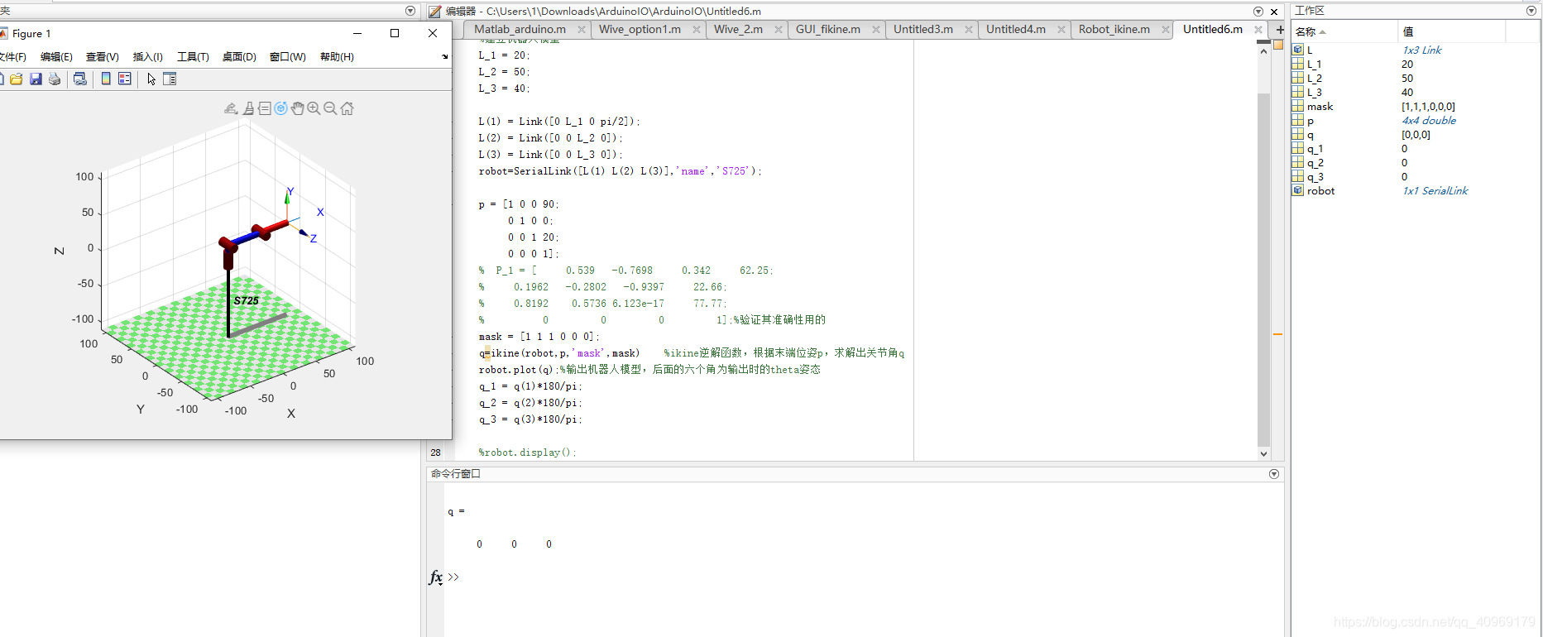Dock Figure 1 using the small arrow icon
Viewport: 1543px width, 637px height.
point(445,57)
